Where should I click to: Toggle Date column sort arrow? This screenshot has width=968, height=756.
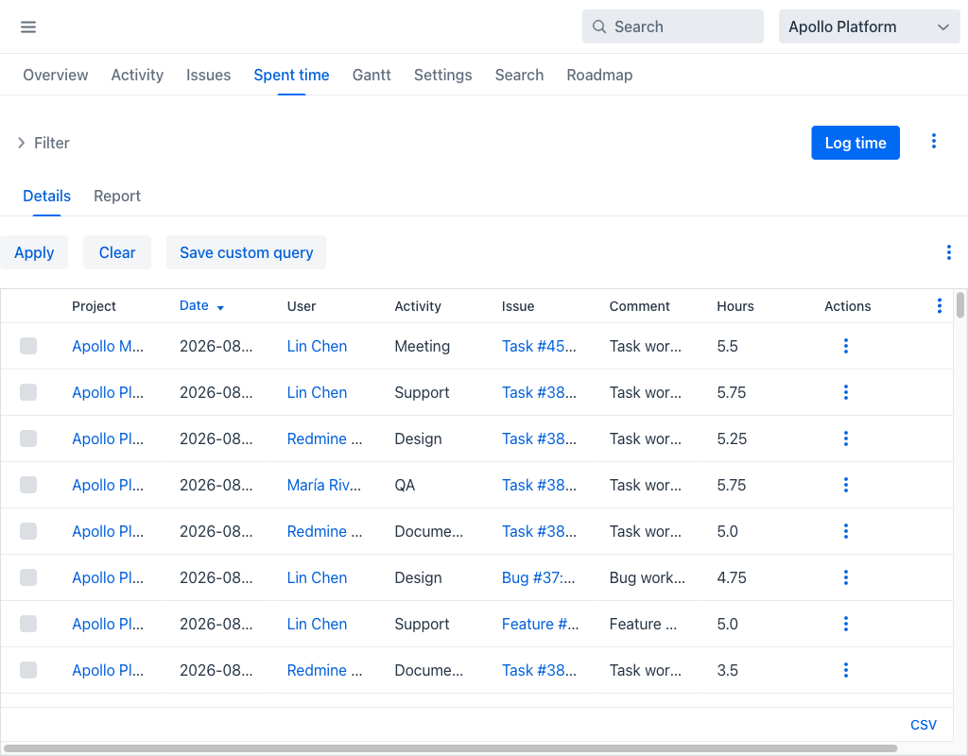(x=220, y=307)
